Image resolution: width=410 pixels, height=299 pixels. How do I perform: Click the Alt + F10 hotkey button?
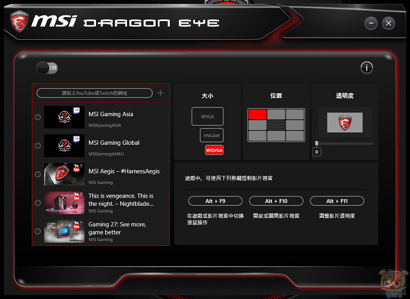point(276,201)
